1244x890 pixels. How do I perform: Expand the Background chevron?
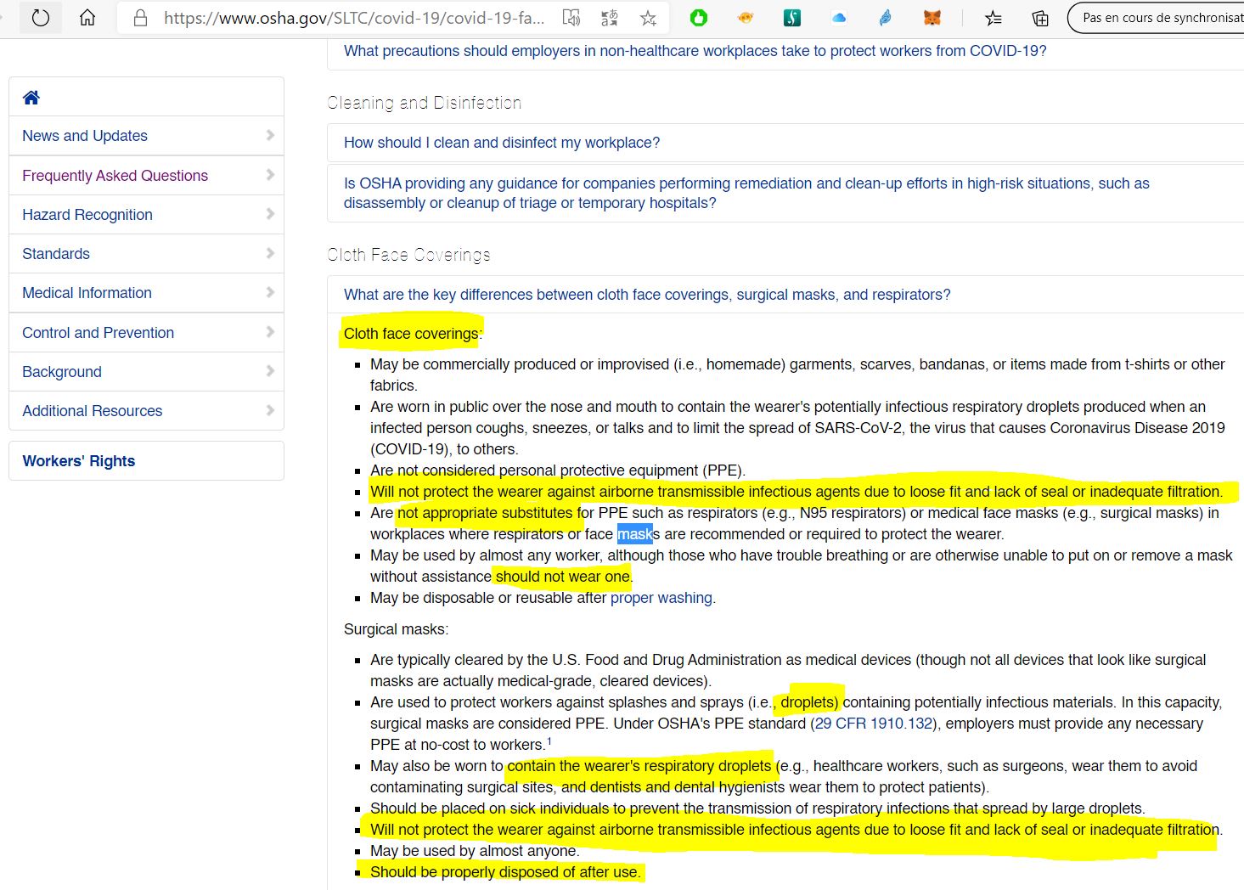pos(270,371)
